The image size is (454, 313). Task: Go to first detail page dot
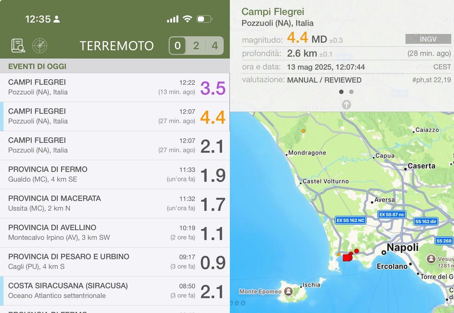pyautogui.click(x=341, y=92)
